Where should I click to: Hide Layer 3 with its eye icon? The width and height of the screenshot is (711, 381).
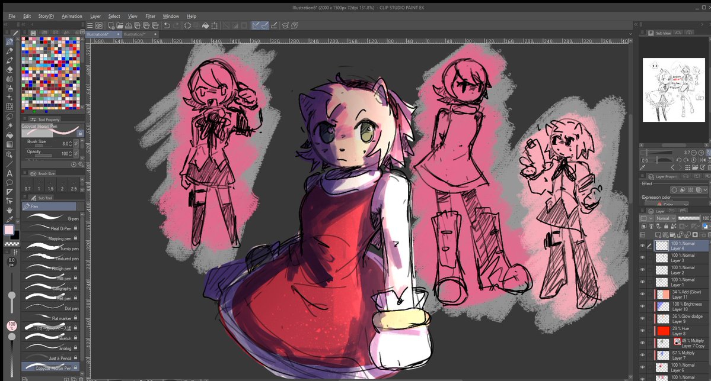pyautogui.click(x=643, y=258)
